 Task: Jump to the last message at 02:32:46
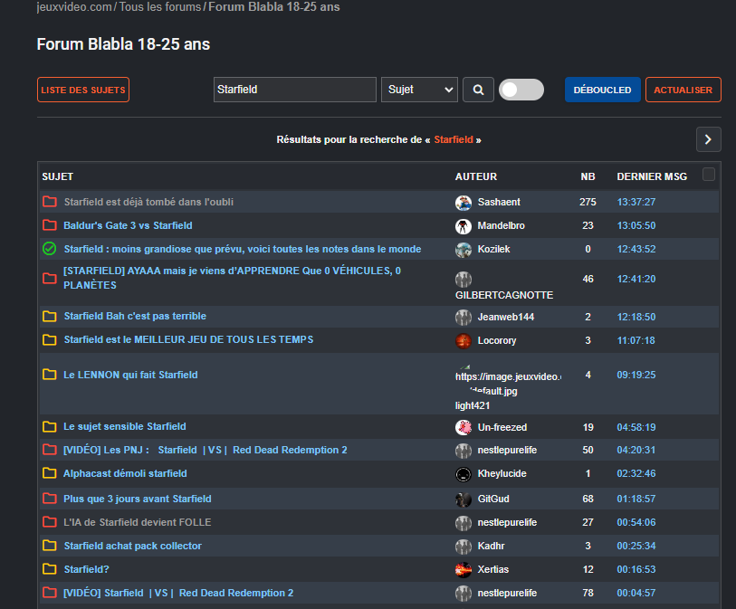point(636,473)
